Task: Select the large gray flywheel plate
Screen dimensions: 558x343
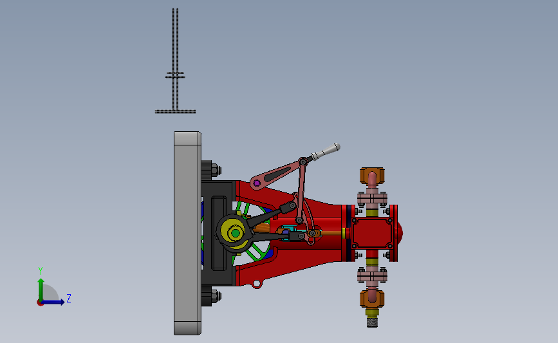Action: (187, 233)
